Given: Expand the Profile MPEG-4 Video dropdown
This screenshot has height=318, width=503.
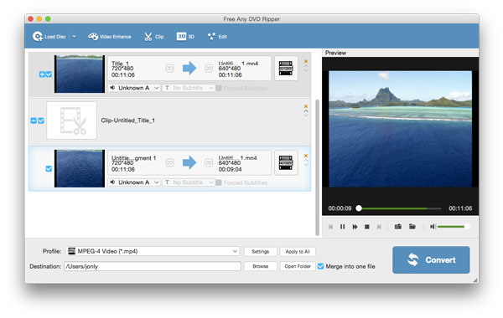Looking at the screenshot, I should (x=153, y=251).
